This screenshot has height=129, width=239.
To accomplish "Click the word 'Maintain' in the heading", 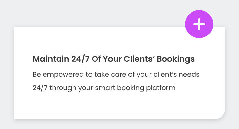I will (51, 59).
